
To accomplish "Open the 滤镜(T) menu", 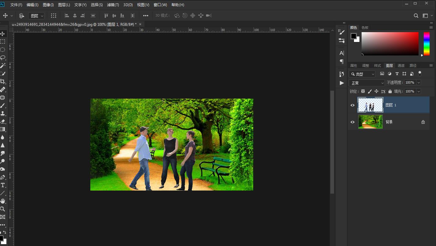I will (x=113, y=5).
